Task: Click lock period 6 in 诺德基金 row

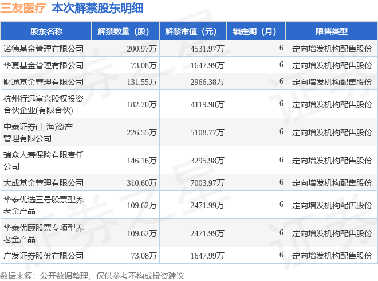Action: click(x=281, y=48)
